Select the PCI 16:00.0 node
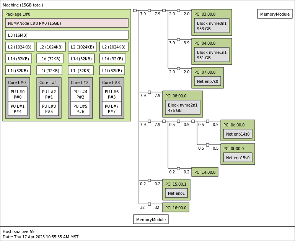Screen dimensions: 295x241 click(x=176, y=208)
